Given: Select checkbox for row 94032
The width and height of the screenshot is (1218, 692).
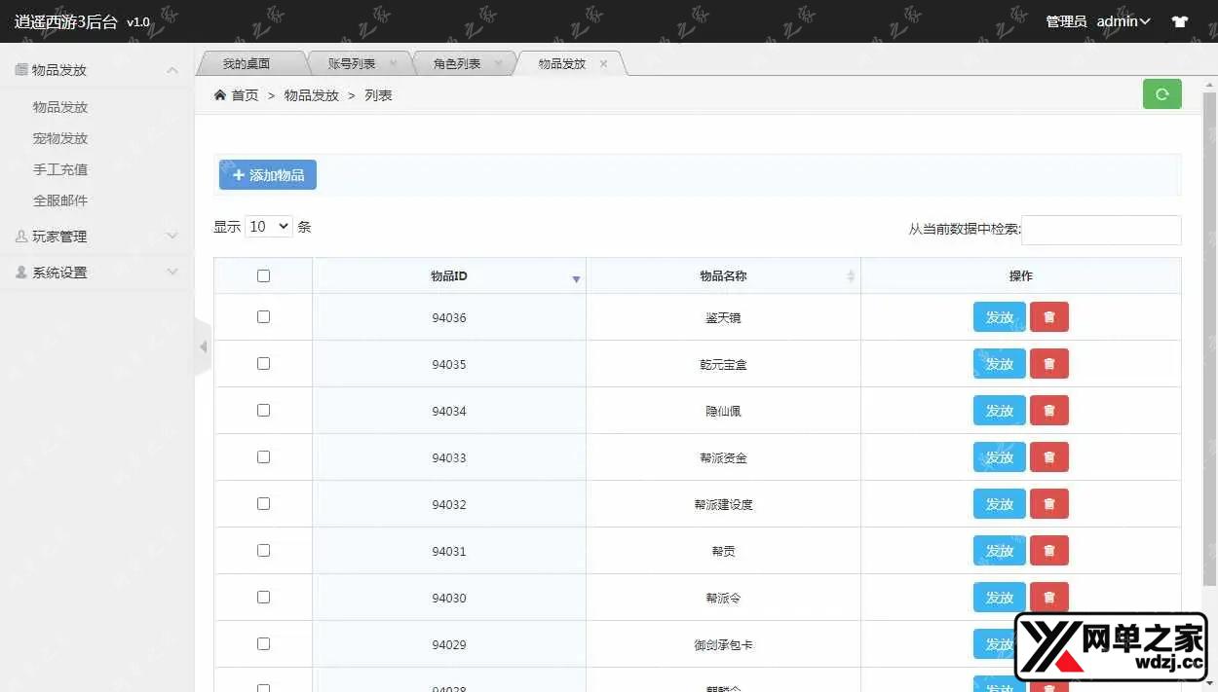Looking at the screenshot, I should [263, 504].
